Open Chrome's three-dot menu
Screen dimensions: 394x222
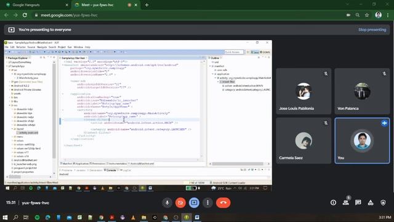point(388,15)
